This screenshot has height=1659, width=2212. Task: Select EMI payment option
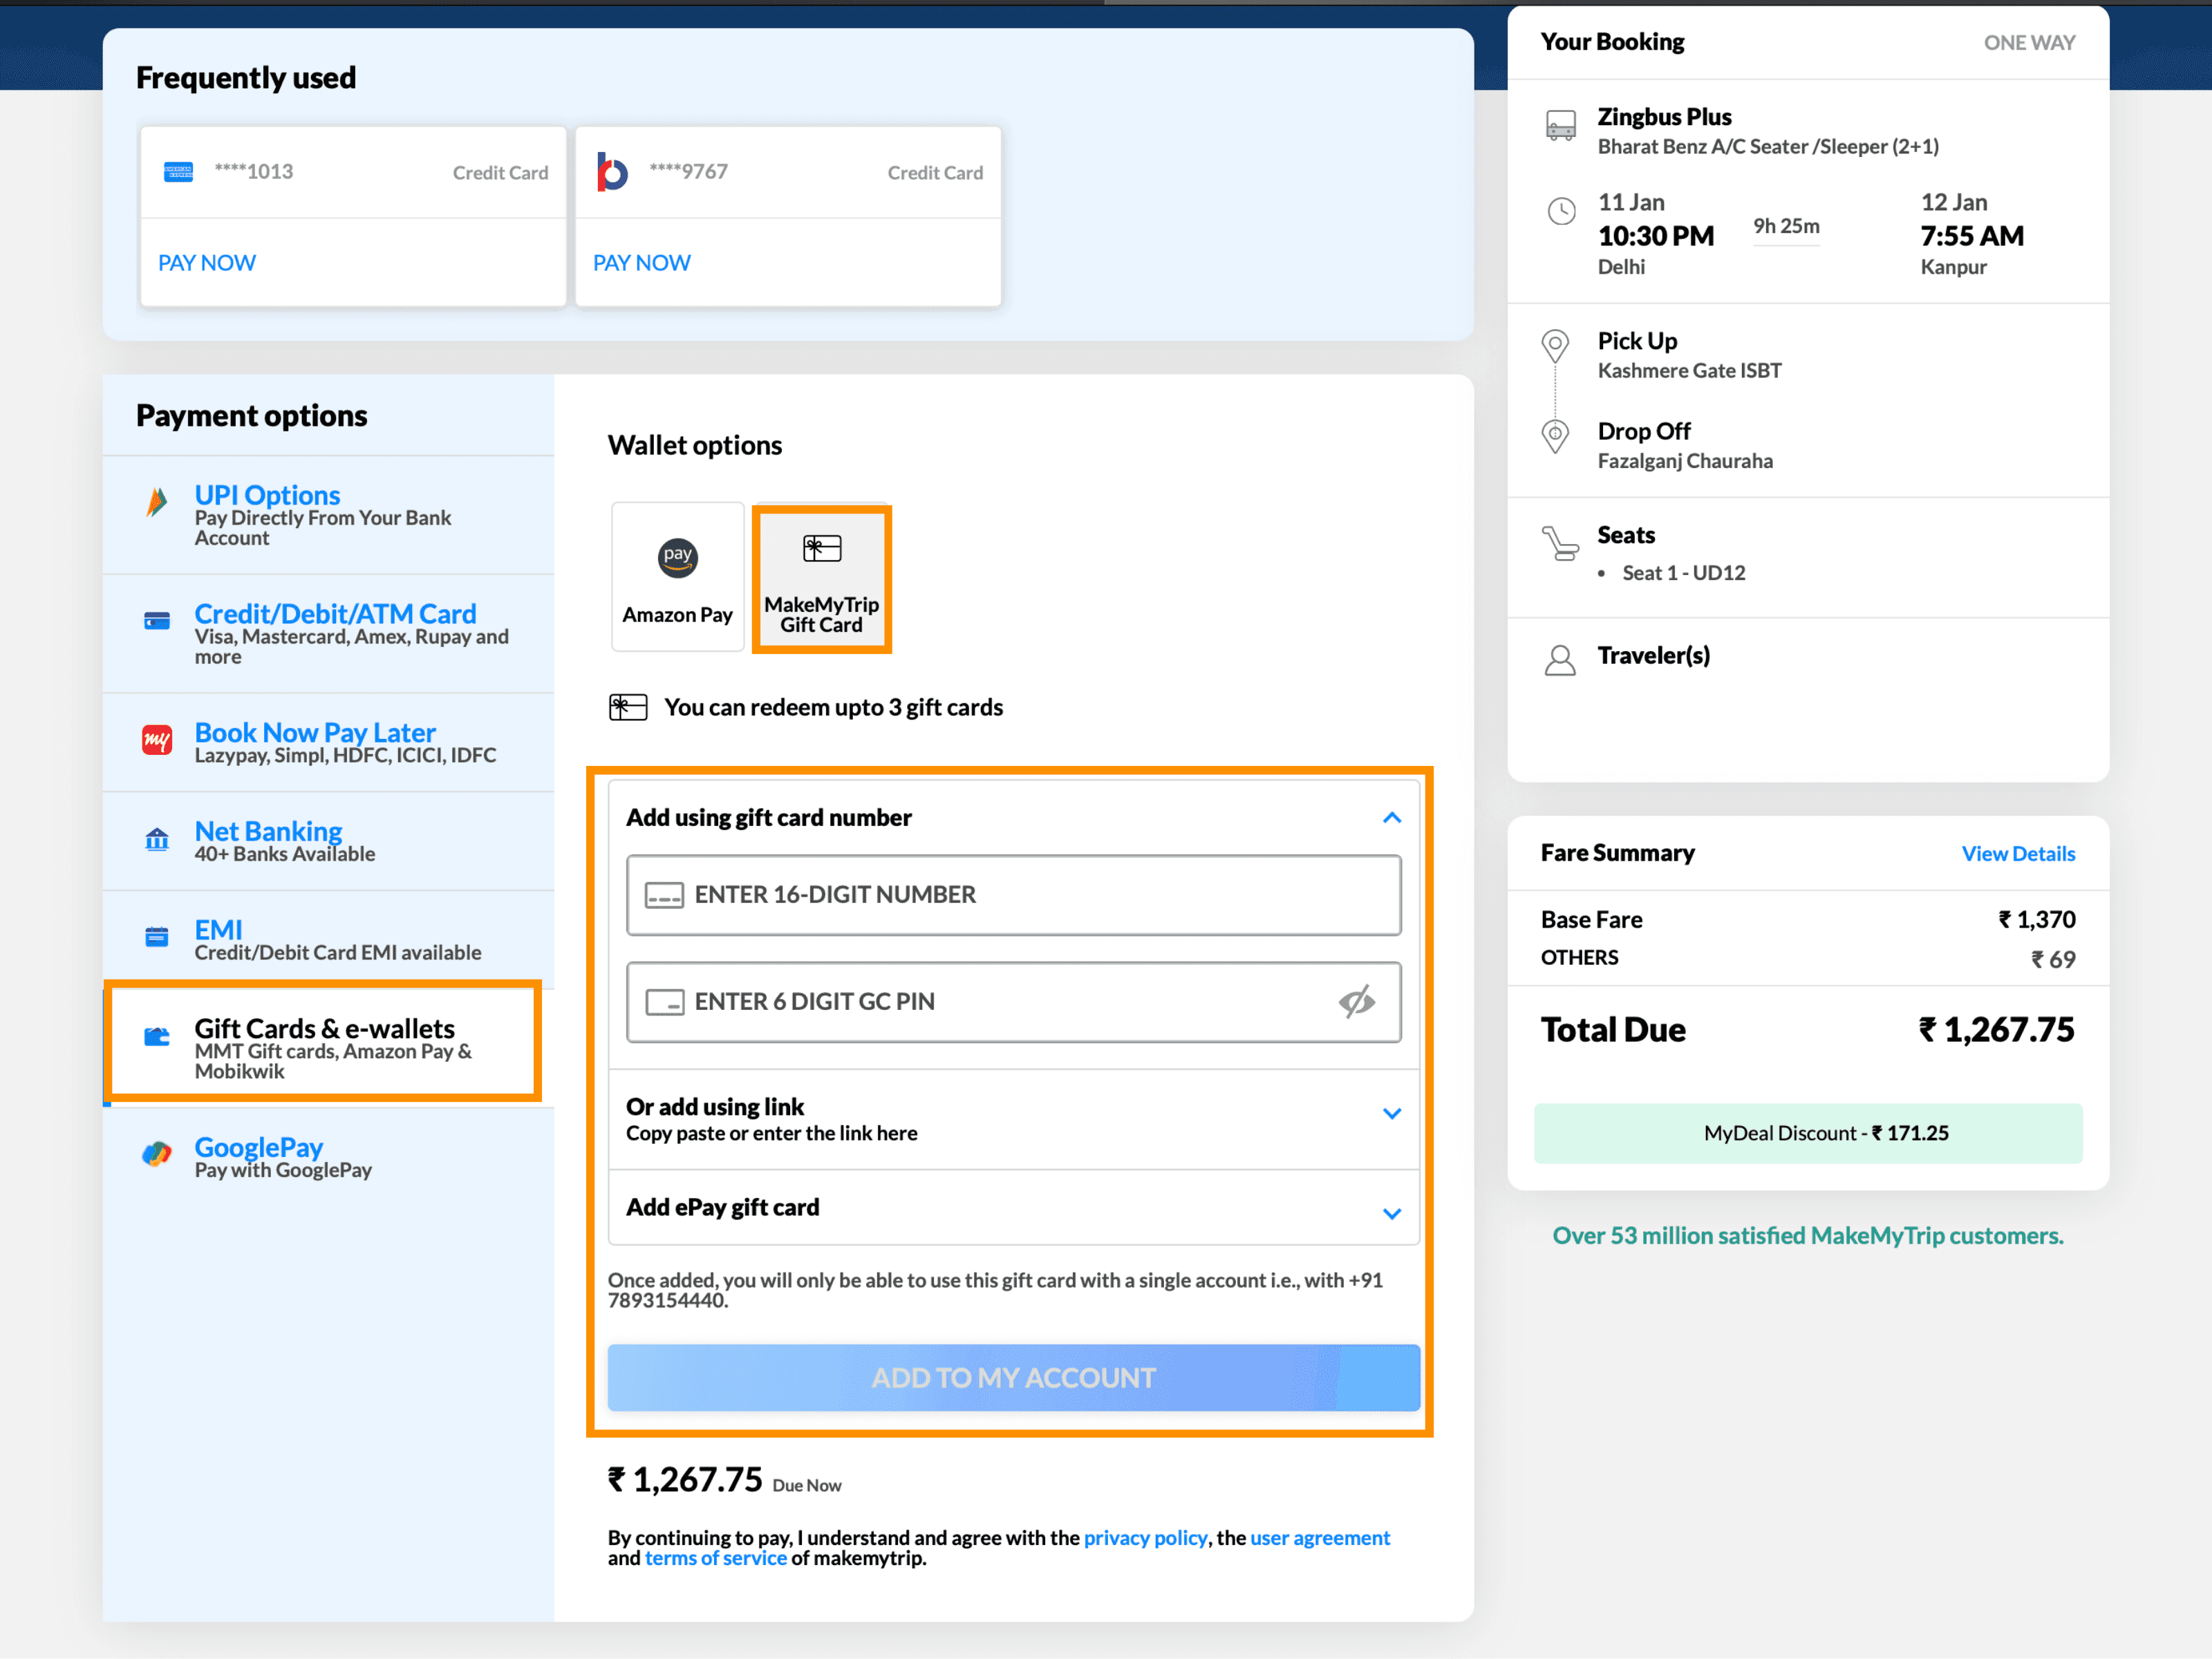(328, 940)
